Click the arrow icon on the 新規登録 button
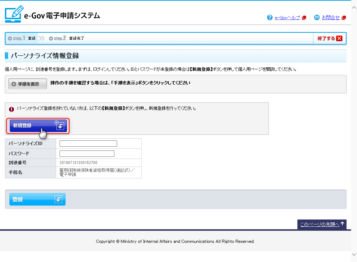 click(60, 126)
